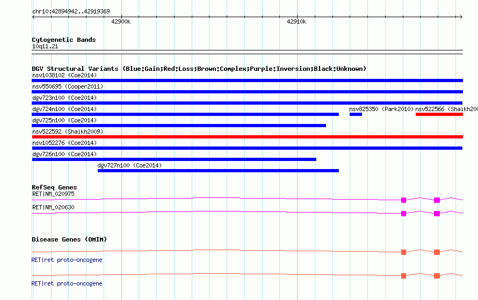
Task: Click the first exon box of RET|NM_020630
Action: (404, 214)
